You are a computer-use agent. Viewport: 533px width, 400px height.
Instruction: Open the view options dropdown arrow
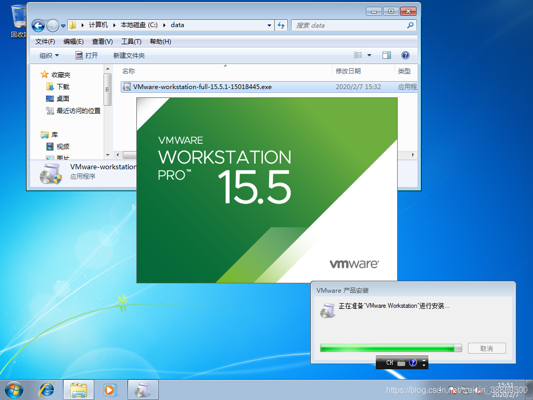[x=370, y=55]
